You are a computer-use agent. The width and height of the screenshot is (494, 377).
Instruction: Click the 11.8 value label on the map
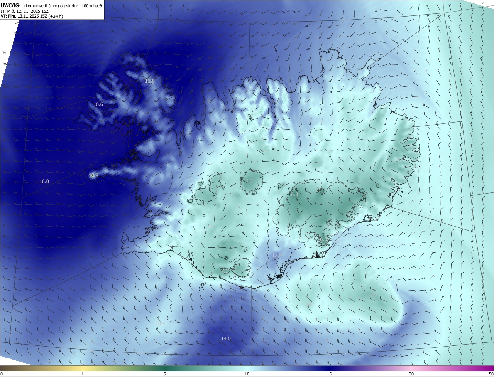pos(150,81)
